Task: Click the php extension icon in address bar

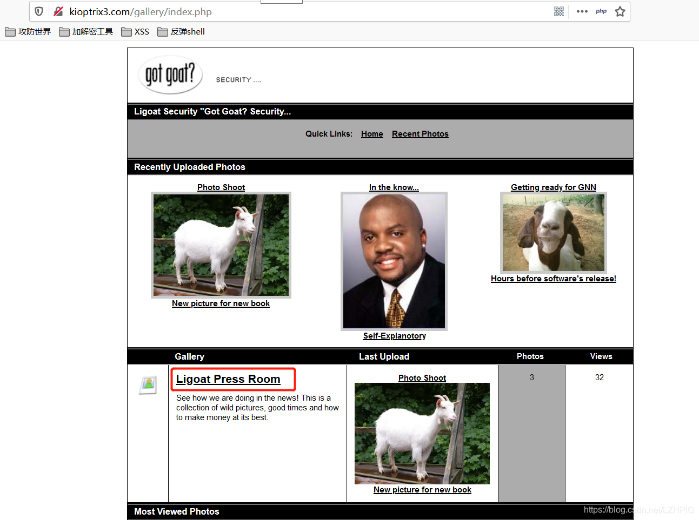Action: tap(601, 11)
